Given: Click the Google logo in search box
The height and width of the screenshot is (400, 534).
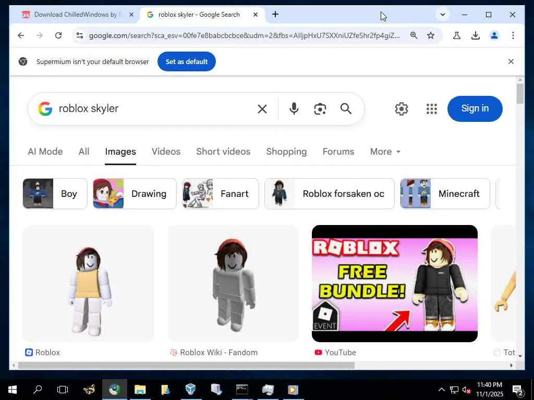Looking at the screenshot, I should click(x=45, y=109).
